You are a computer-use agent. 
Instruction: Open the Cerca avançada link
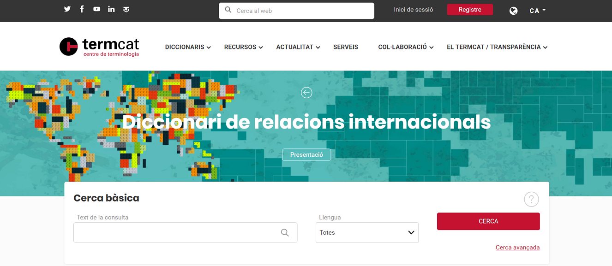pyautogui.click(x=517, y=248)
